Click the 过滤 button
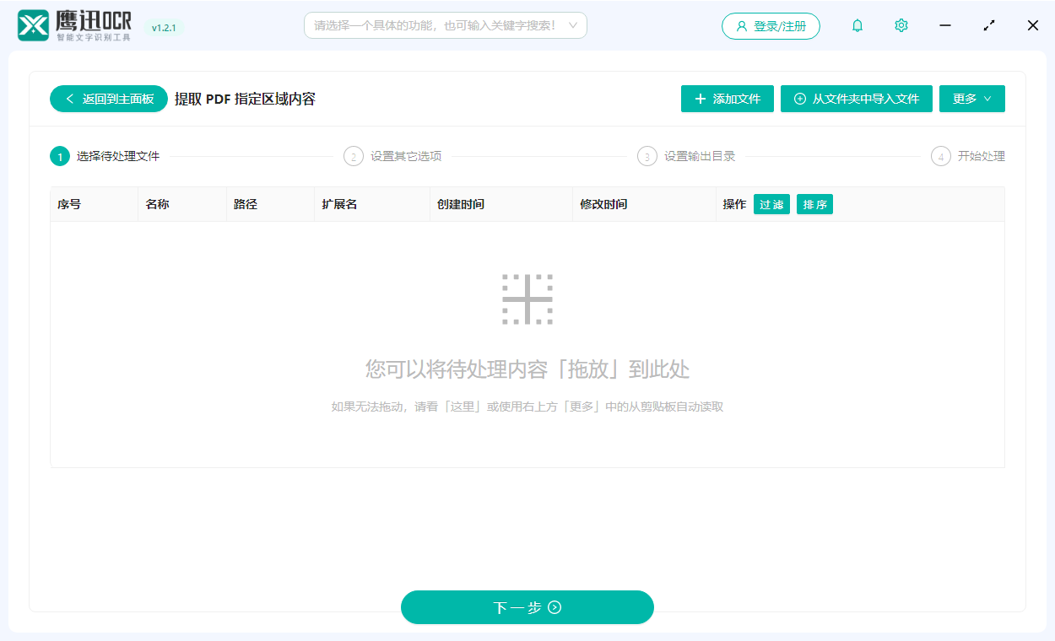Image resolution: width=1055 pixels, height=641 pixels. click(771, 204)
